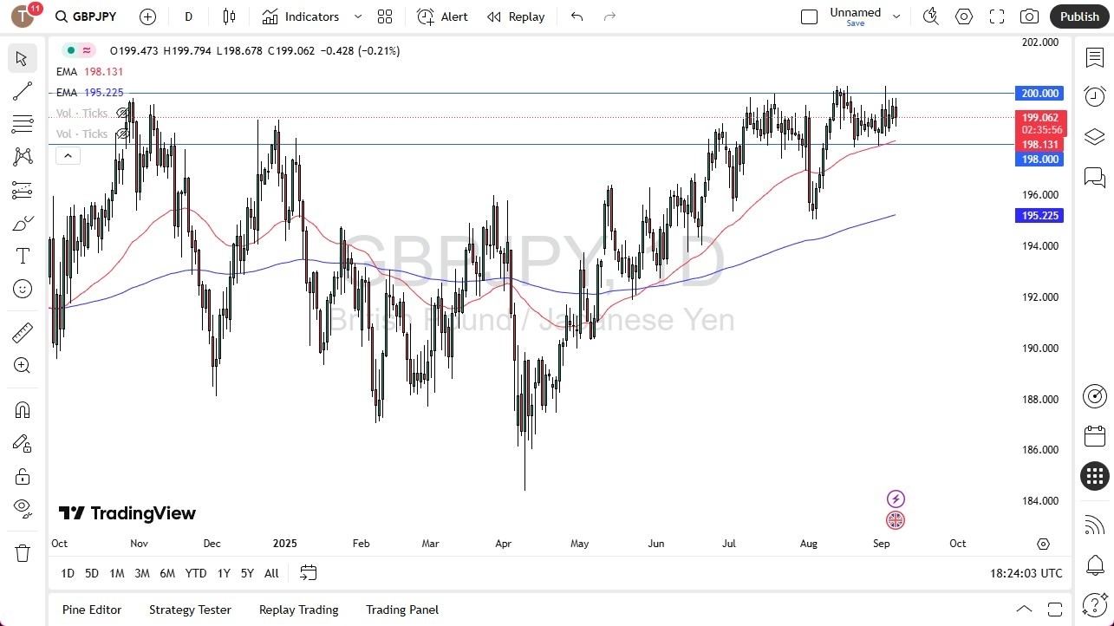
Task: Open the Indicators dropdown arrow
Action: click(357, 16)
